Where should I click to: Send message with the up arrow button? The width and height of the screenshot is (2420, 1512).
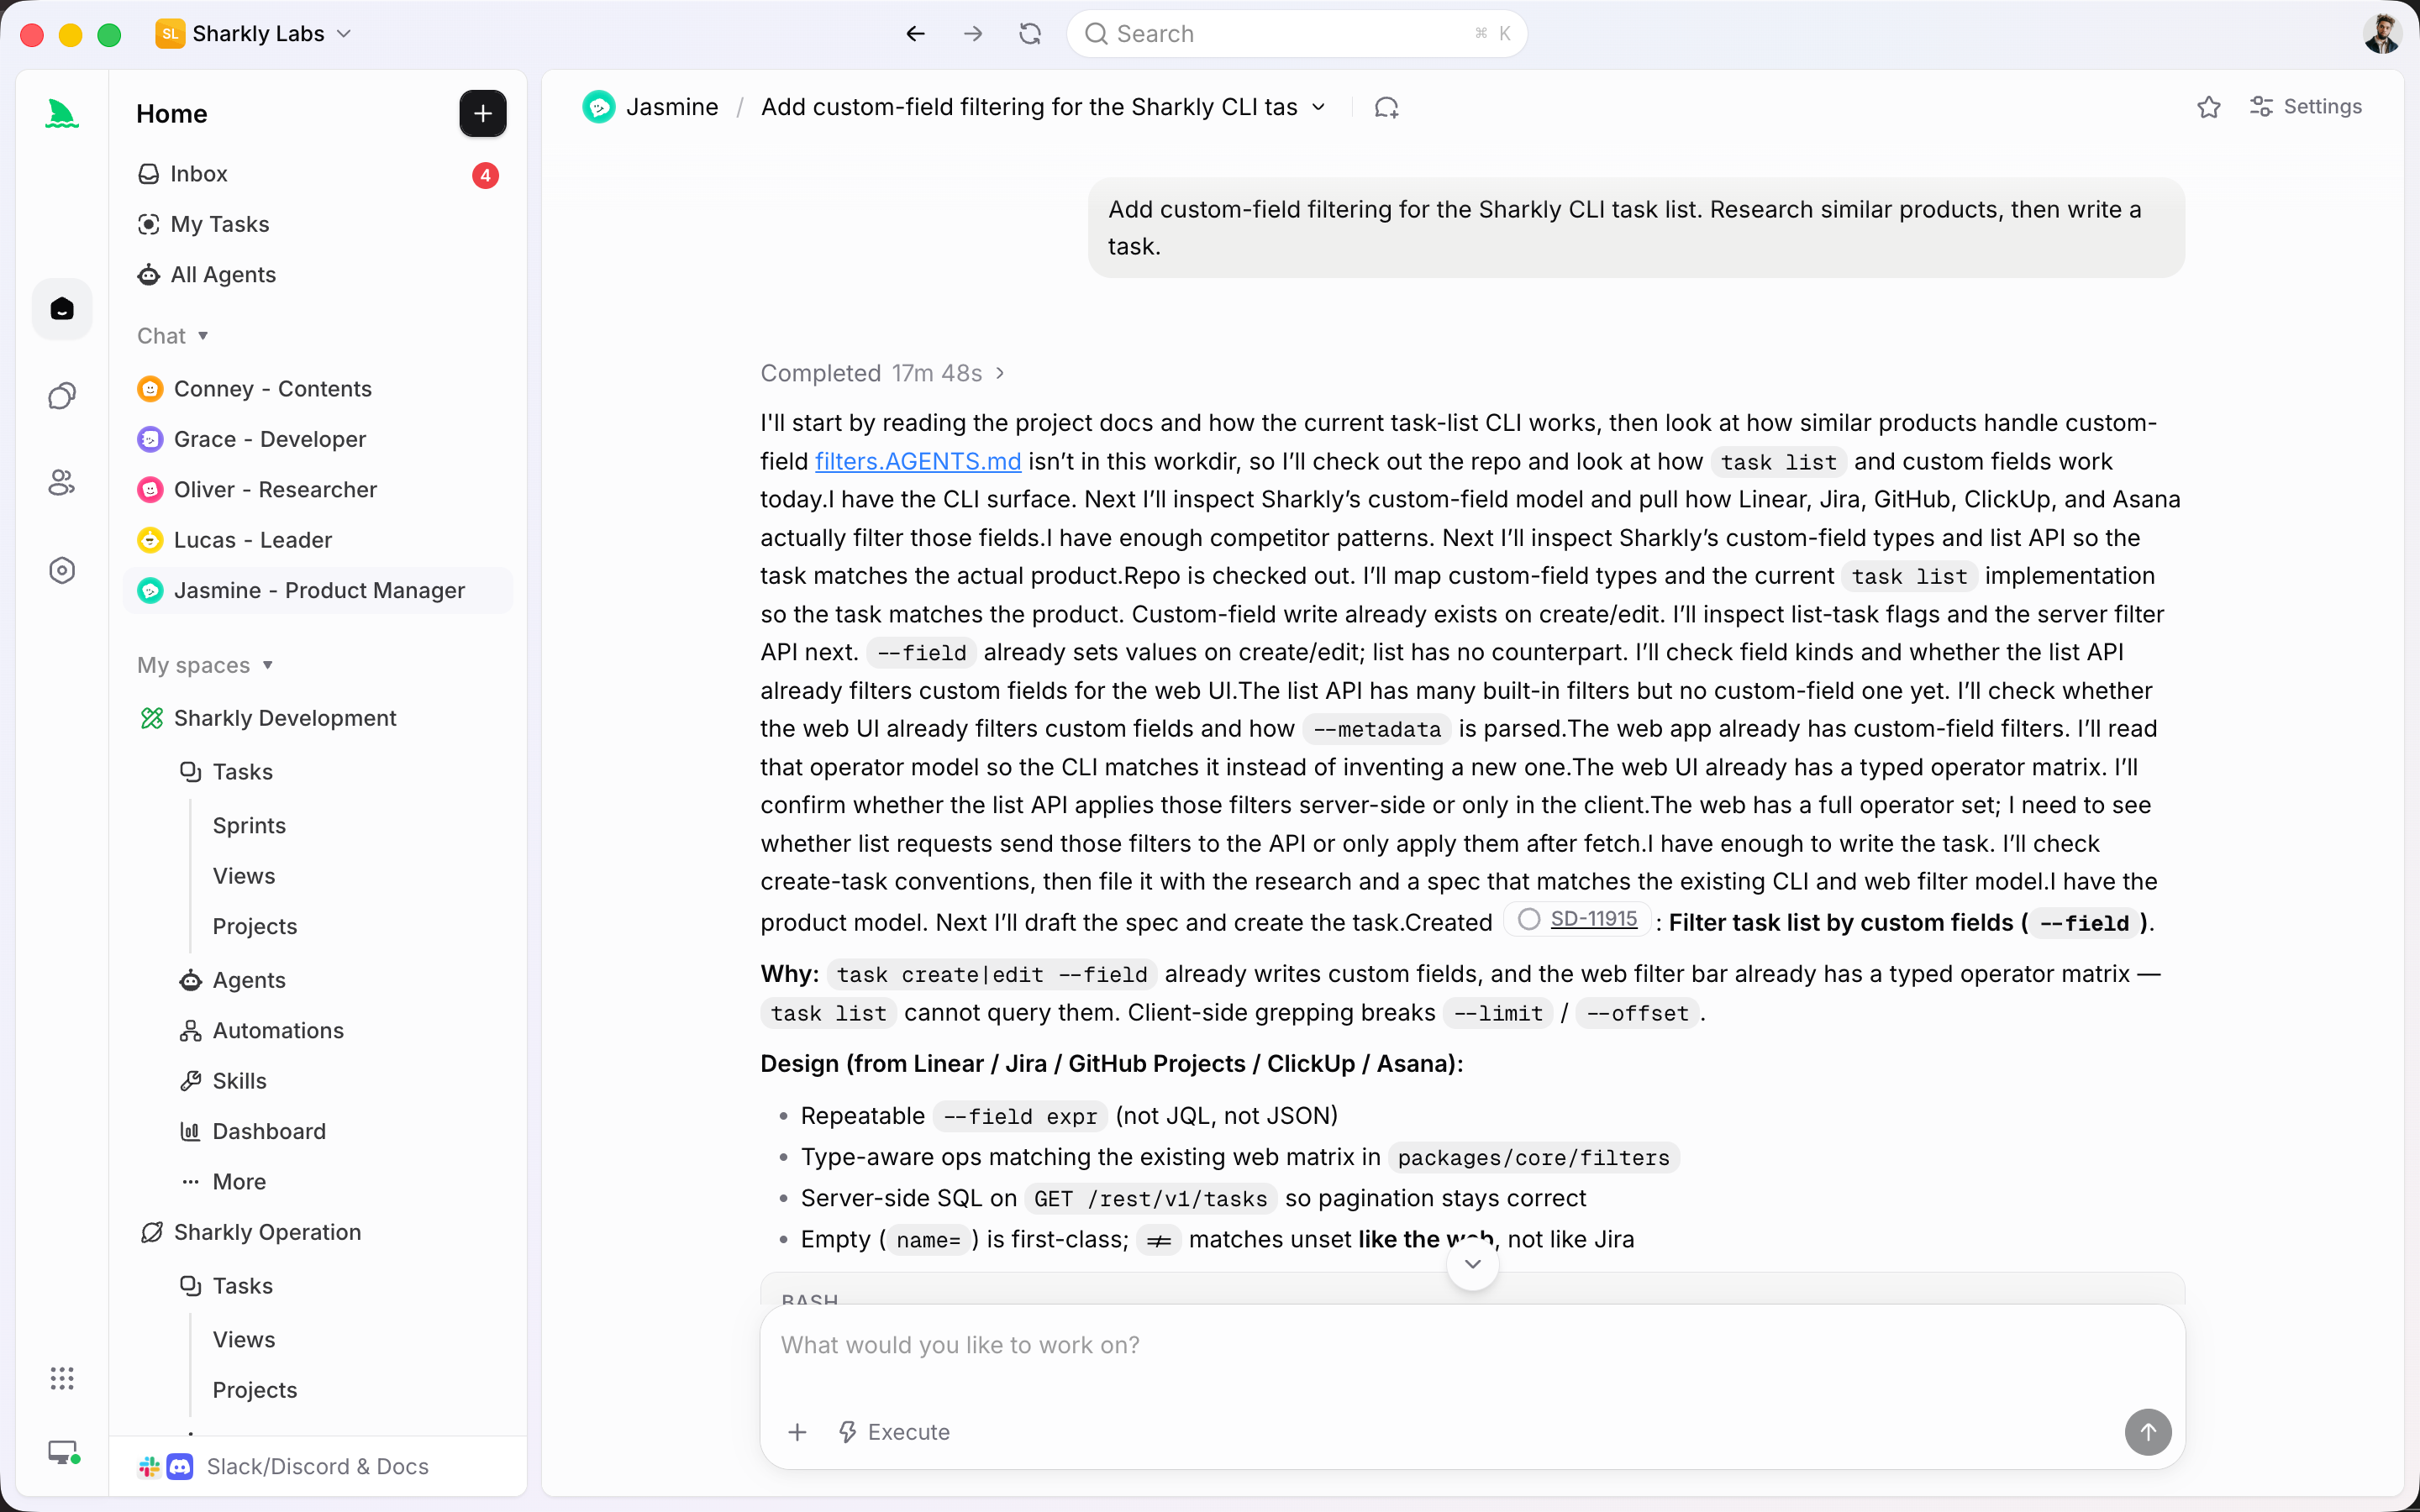pyautogui.click(x=2148, y=1432)
